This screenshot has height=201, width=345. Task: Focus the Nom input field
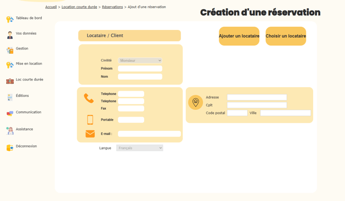coord(140,77)
